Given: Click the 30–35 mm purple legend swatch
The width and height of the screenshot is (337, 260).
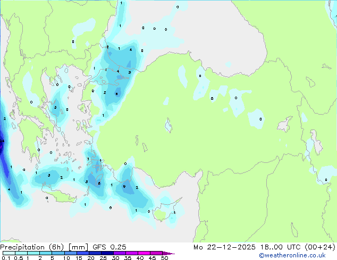Looking at the screenshot, I should tap(119, 253).
